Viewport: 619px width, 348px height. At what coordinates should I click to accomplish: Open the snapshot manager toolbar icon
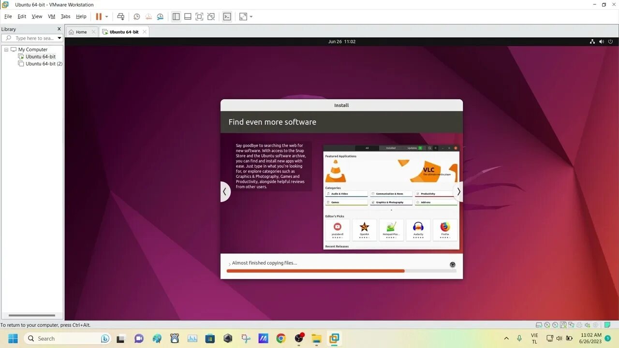click(160, 16)
